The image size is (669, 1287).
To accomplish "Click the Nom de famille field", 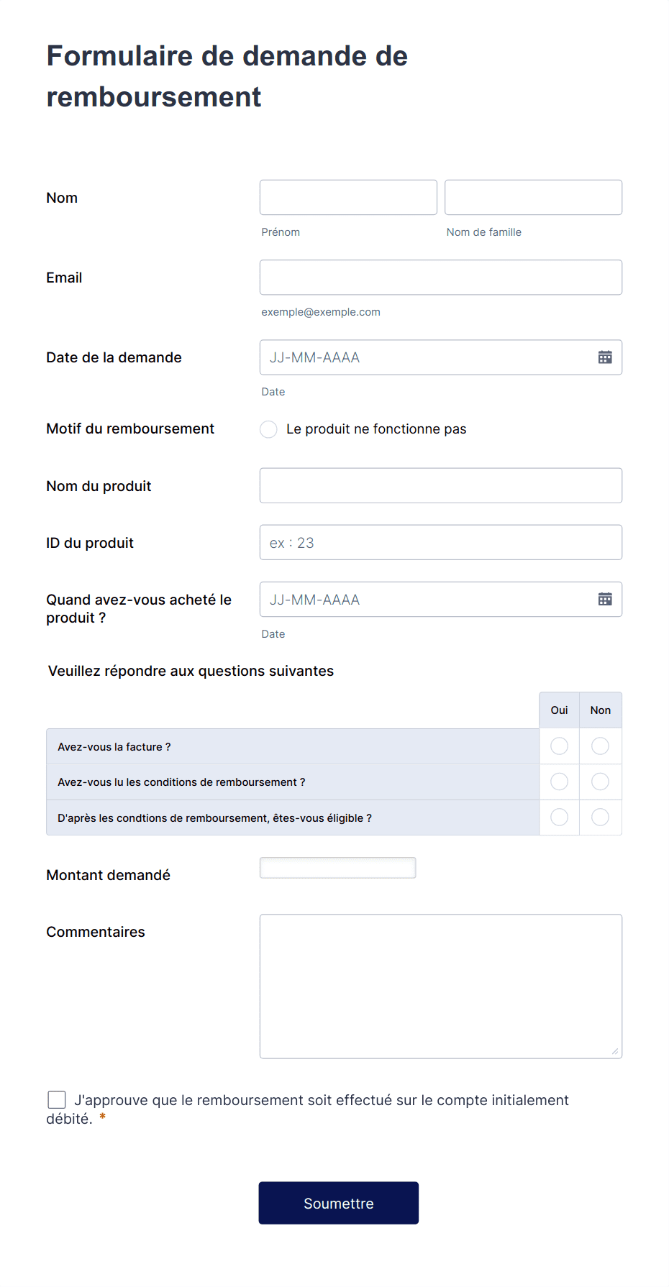I will (532, 197).
